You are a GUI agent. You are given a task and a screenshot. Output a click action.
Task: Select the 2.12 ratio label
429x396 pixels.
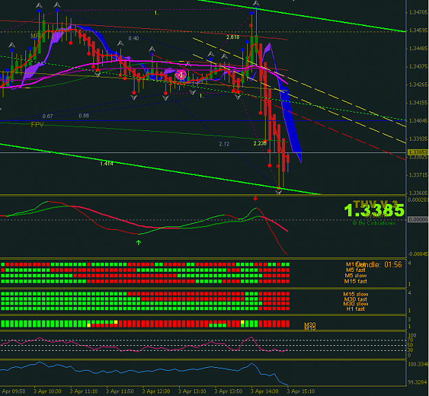pos(224,143)
